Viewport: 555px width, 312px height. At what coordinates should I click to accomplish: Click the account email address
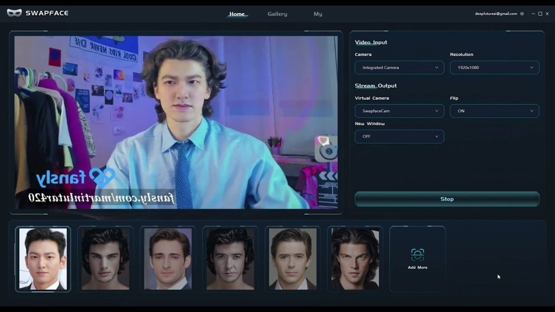point(496,14)
